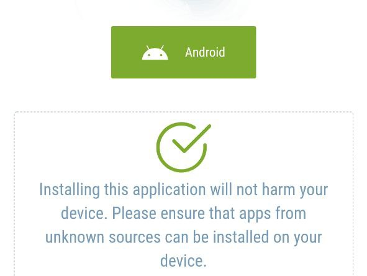Click the checkmark tick inside the circle
367x276 pixels.
(191, 139)
